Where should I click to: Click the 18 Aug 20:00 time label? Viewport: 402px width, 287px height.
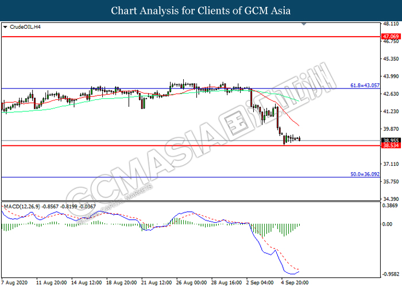(x=122, y=282)
